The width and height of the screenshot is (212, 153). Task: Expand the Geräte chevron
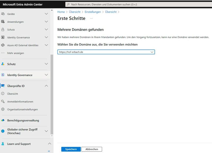46,14
